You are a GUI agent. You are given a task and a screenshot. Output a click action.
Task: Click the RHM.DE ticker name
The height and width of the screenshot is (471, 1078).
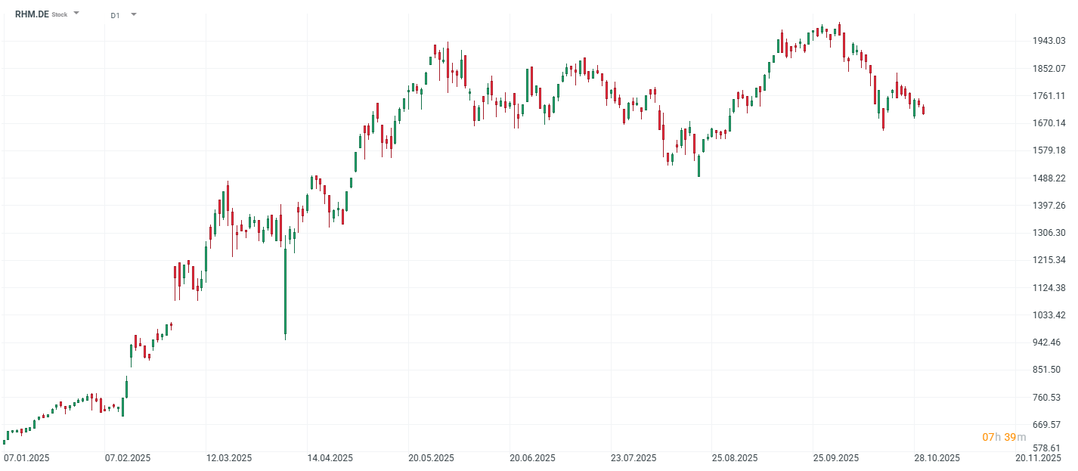pos(32,14)
